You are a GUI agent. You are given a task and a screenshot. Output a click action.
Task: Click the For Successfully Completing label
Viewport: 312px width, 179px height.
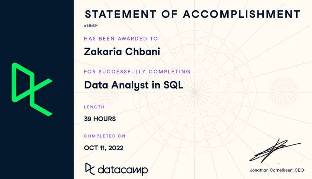[x=137, y=72]
